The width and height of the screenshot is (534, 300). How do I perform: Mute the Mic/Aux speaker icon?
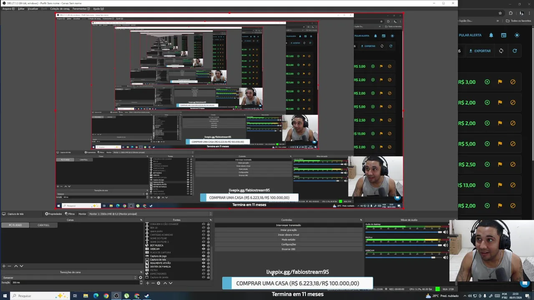(x=446, y=245)
